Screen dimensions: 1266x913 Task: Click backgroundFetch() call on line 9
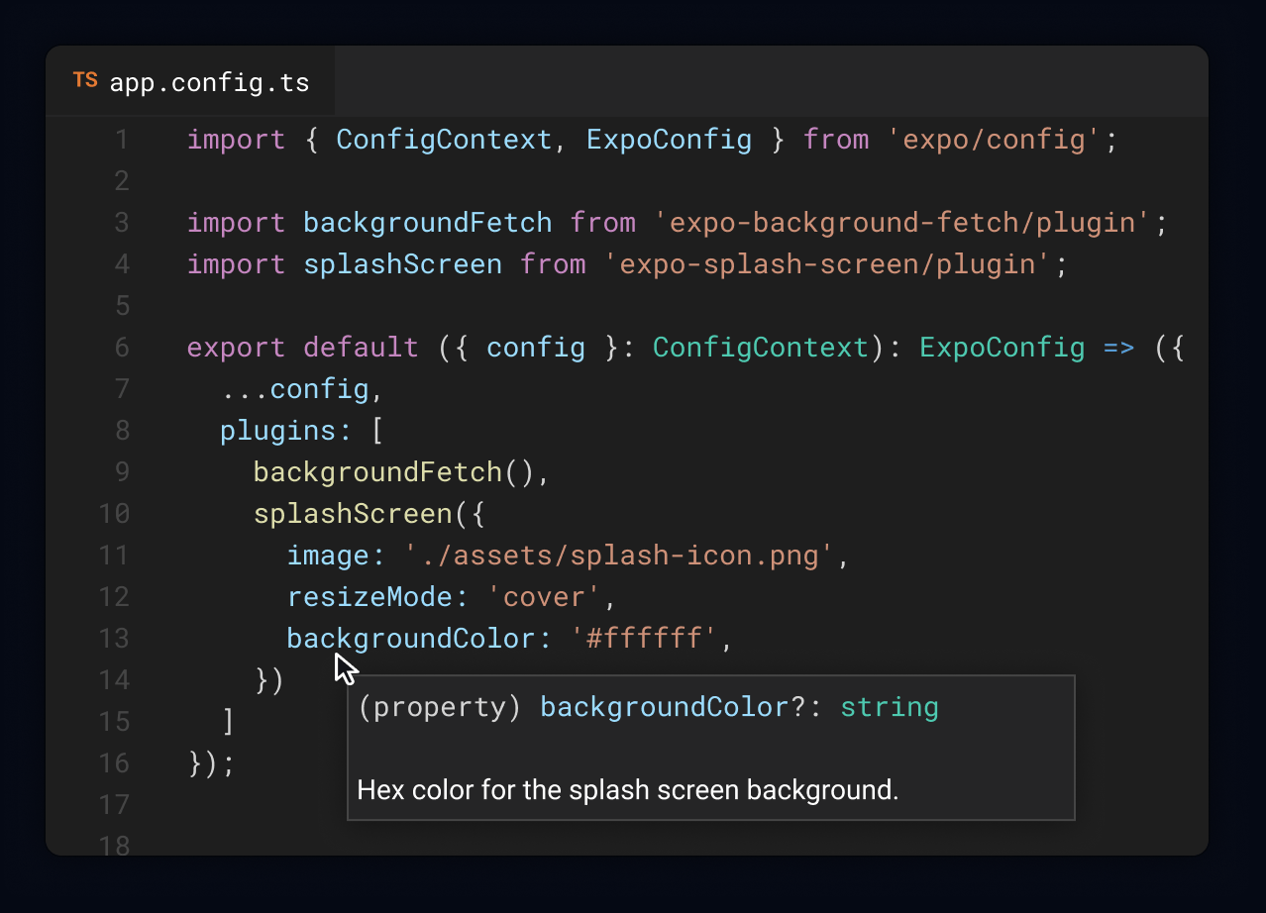pos(393,472)
